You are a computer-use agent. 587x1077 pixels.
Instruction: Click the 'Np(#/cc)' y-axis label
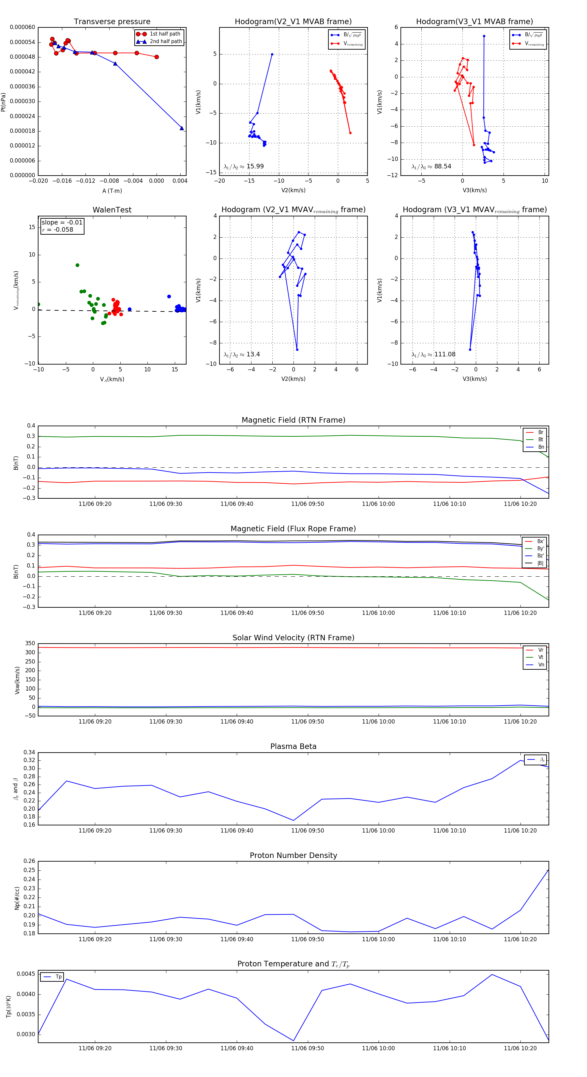pyautogui.click(x=17, y=898)
